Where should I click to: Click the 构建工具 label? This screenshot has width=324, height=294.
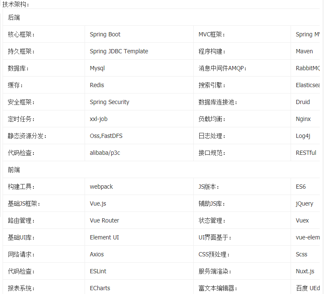click(21, 187)
